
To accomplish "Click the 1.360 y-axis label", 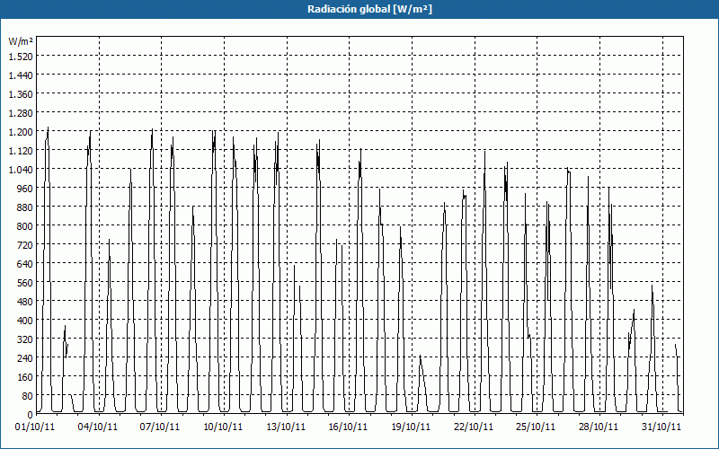I will (x=21, y=94).
